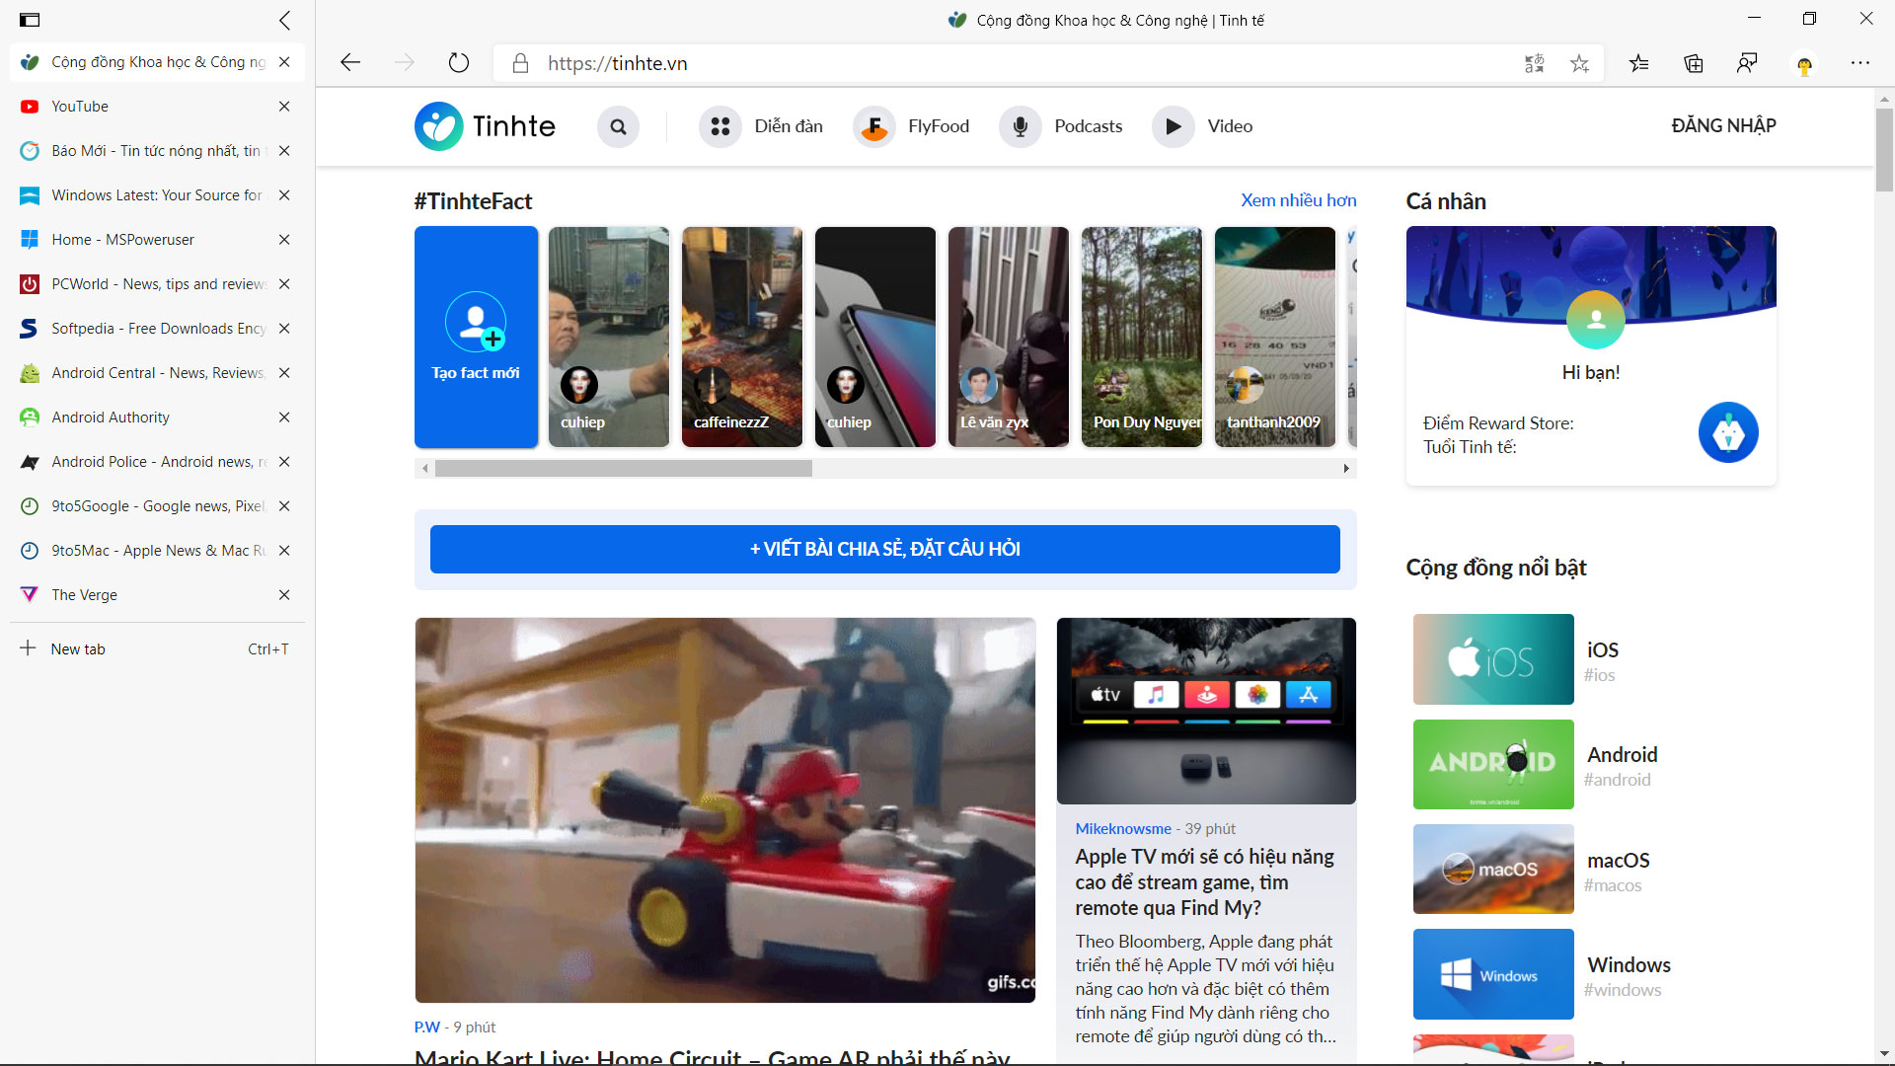
Task: Click the vertical tabs toggle icon
Action: point(30,20)
